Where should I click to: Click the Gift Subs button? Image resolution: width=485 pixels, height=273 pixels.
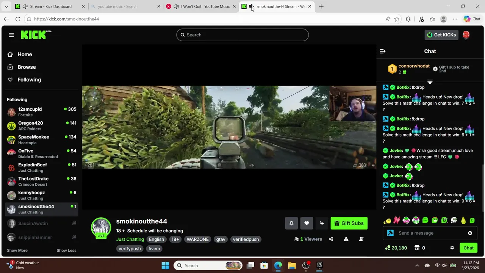pos(349,223)
